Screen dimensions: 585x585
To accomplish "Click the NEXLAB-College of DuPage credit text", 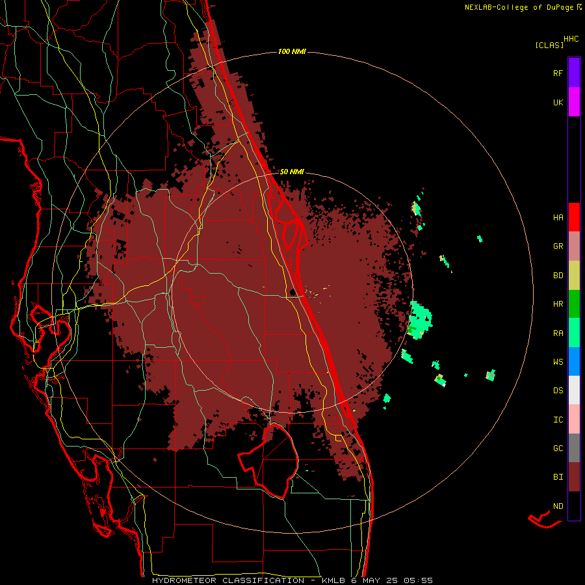I will pyautogui.click(x=519, y=7).
